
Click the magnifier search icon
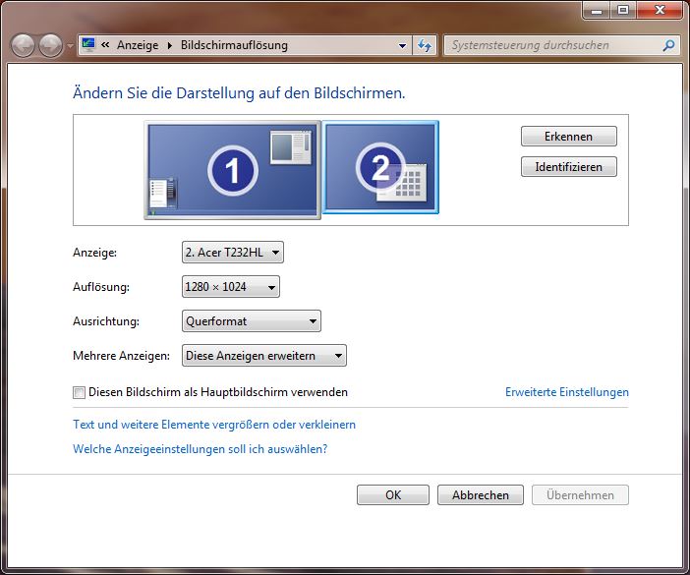[669, 45]
